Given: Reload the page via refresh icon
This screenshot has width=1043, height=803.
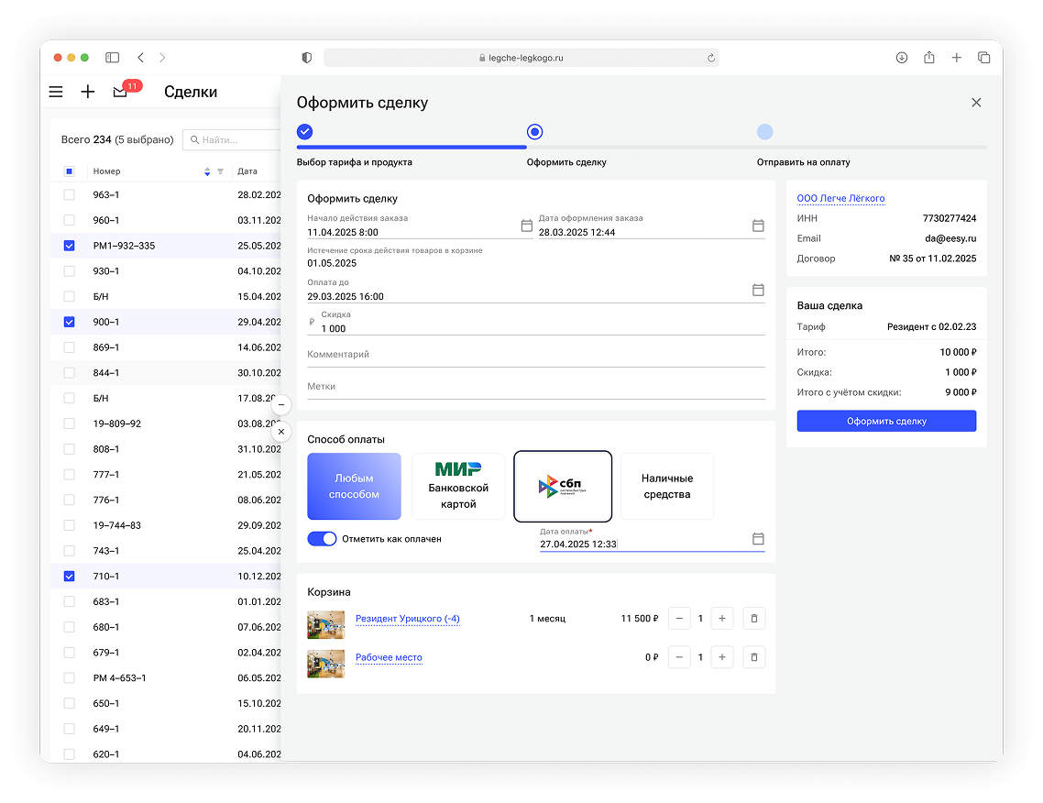Looking at the screenshot, I should pos(711,58).
